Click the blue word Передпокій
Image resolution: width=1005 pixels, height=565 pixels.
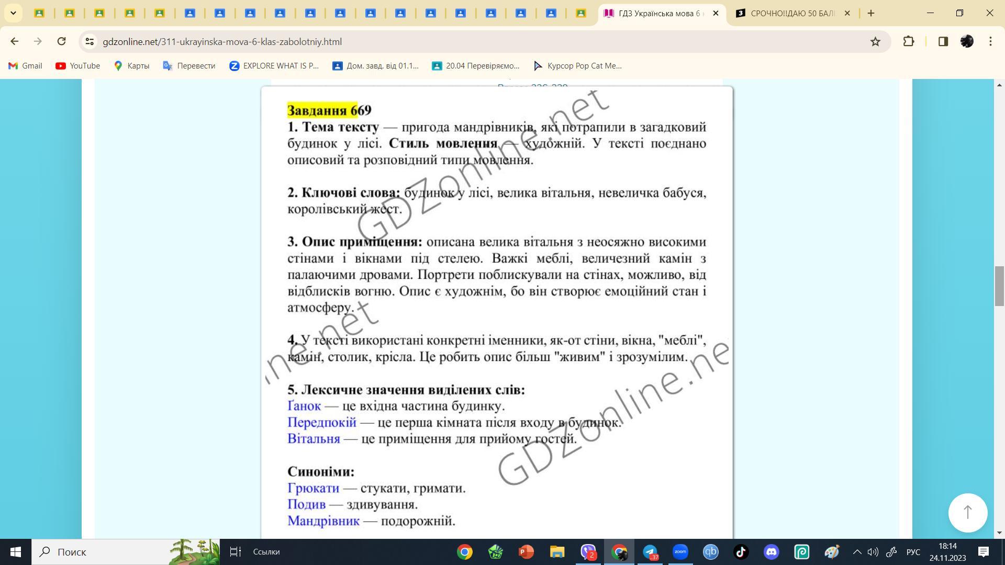point(322,422)
